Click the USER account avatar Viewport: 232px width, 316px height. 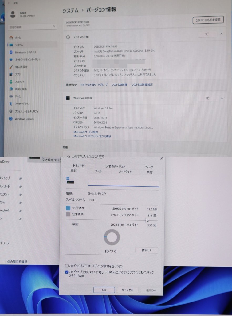click(12, 14)
